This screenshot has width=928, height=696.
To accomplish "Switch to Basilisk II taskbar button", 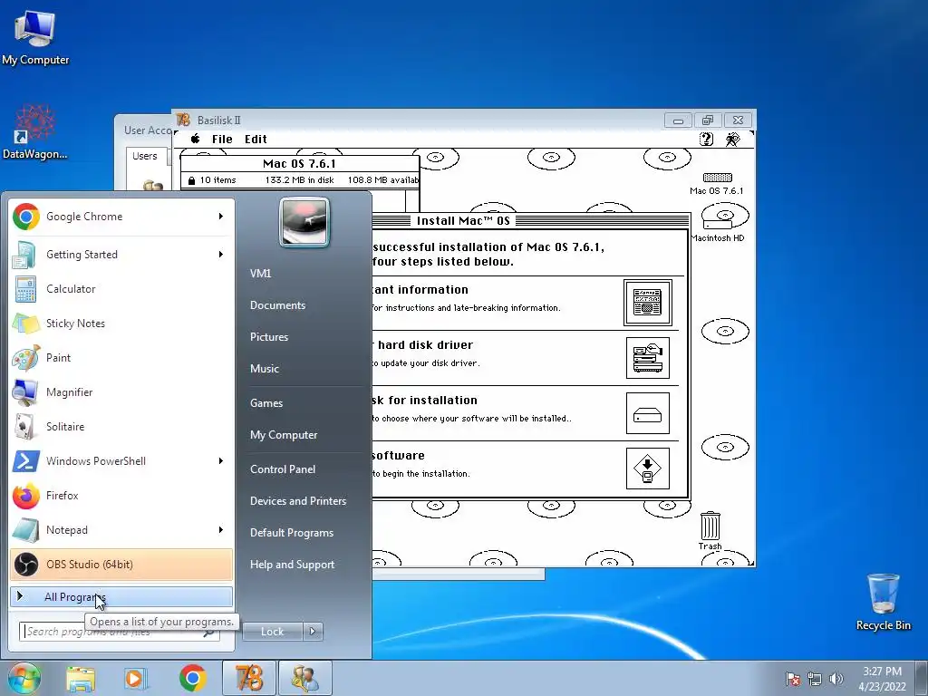I will pyautogui.click(x=249, y=678).
